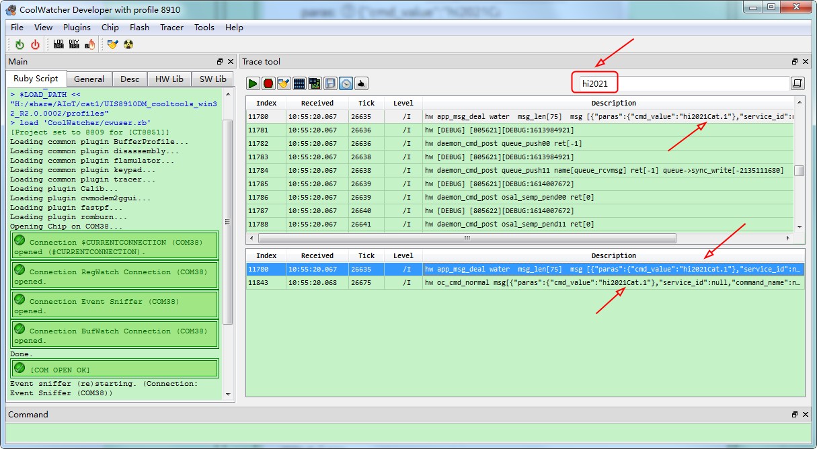Select filtered result row 11843
Screen dimensions: 817x449
point(525,282)
